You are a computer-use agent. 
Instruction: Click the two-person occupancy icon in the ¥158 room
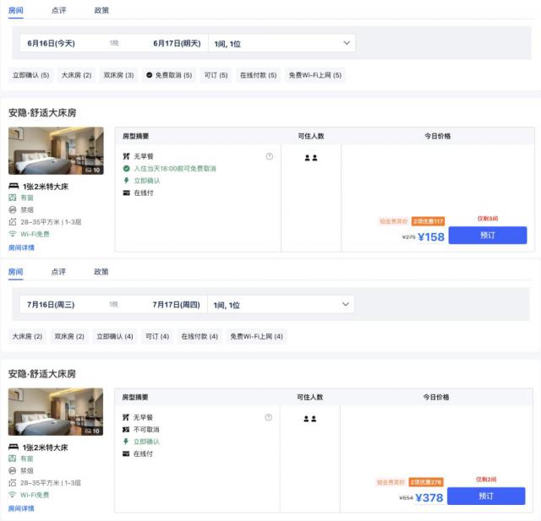pyautogui.click(x=311, y=158)
